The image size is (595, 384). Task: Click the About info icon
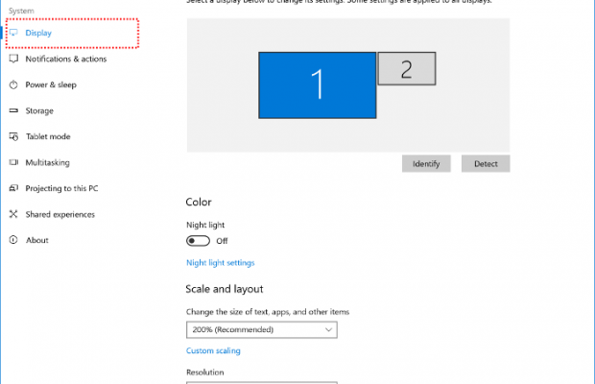14,240
